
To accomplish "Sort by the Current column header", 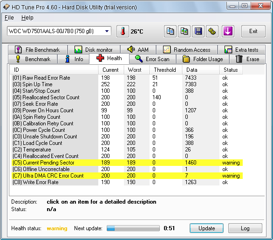I will pos(111,70).
